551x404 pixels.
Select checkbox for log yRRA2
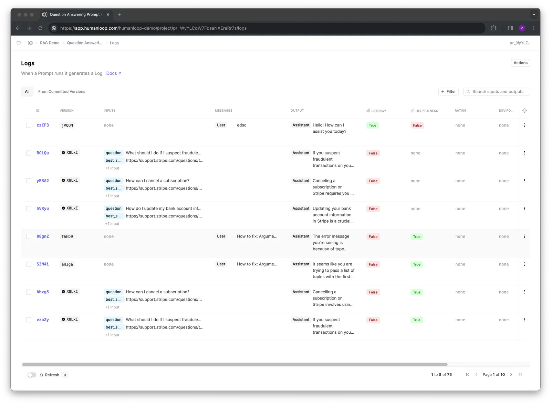click(29, 181)
